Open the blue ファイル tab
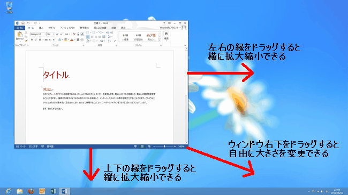This screenshot has width=348, height=195. pos(20,28)
